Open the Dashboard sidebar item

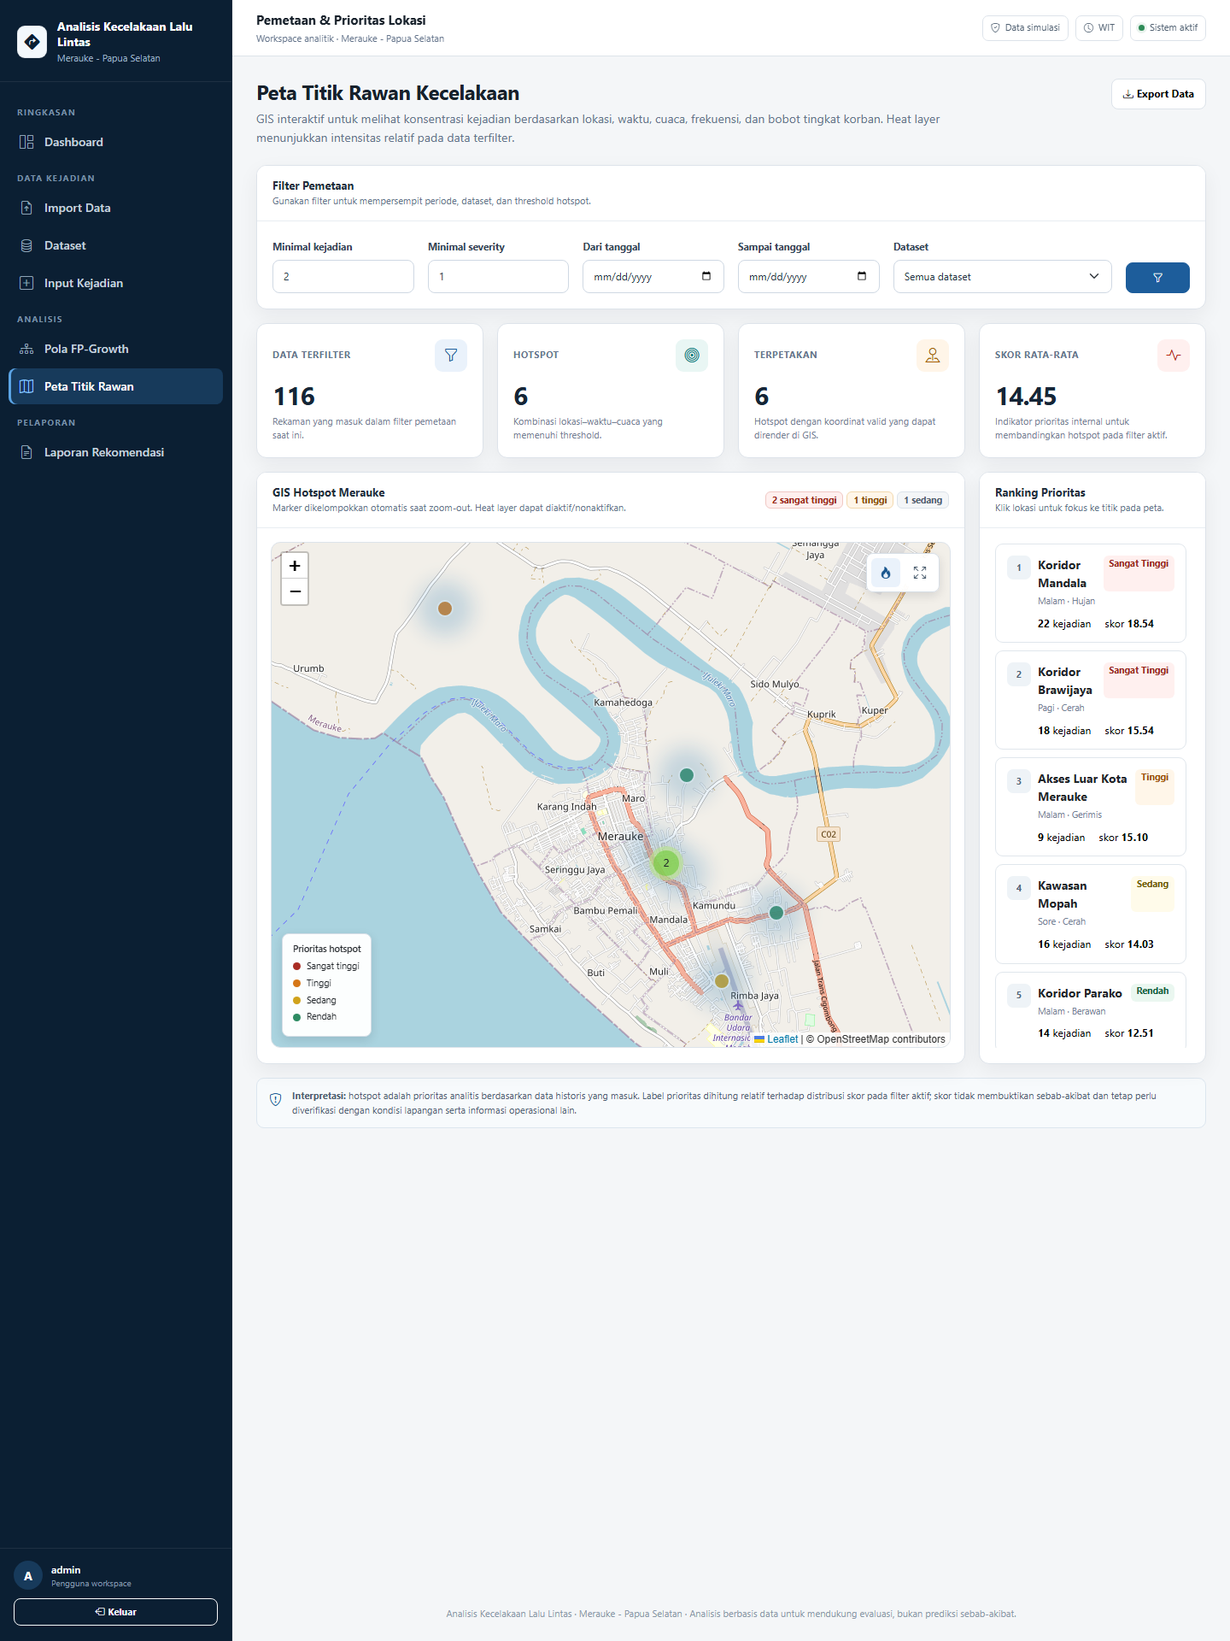pyautogui.click(x=115, y=142)
